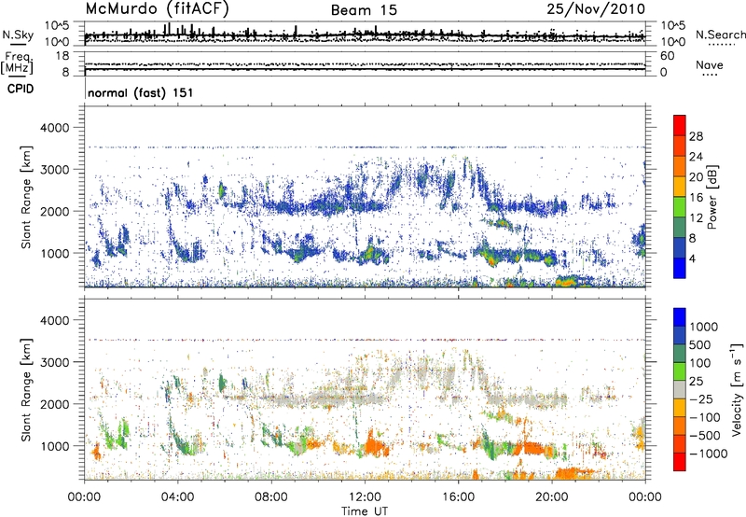Click the gray segment of Velocity colorbar
Viewport: 746px width, 517px height.
[680, 390]
